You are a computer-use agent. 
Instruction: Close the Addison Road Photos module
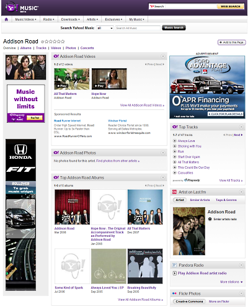[163, 153]
